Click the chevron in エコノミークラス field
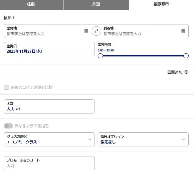The height and width of the screenshot is (174, 194). pos(89,140)
